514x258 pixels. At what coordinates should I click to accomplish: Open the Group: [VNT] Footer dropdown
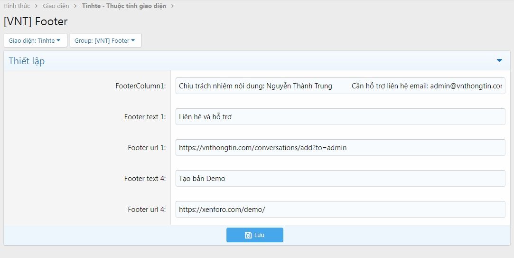(105, 40)
